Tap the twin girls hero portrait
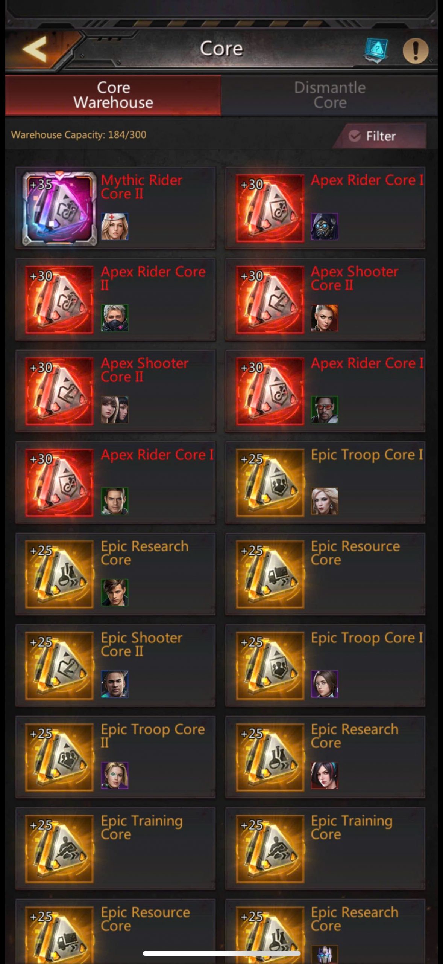Image resolution: width=443 pixels, height=964 pixels. click(115, 409)
